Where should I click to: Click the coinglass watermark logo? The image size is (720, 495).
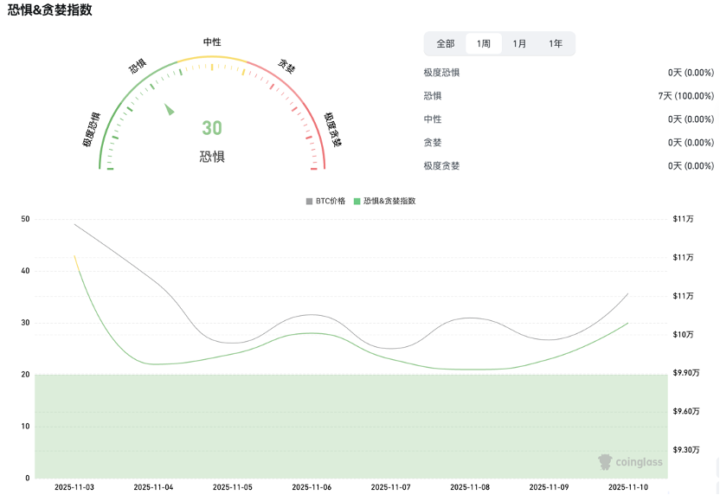(630, 463)
